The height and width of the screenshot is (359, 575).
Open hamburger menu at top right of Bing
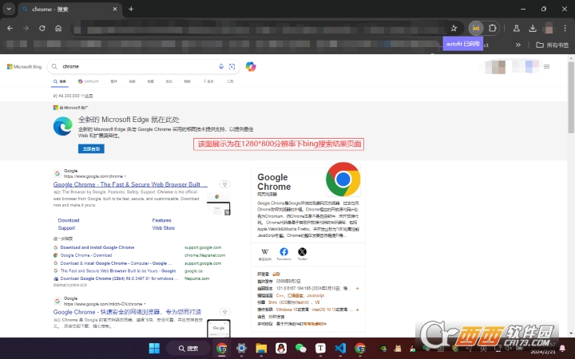(x=547, y=67)
